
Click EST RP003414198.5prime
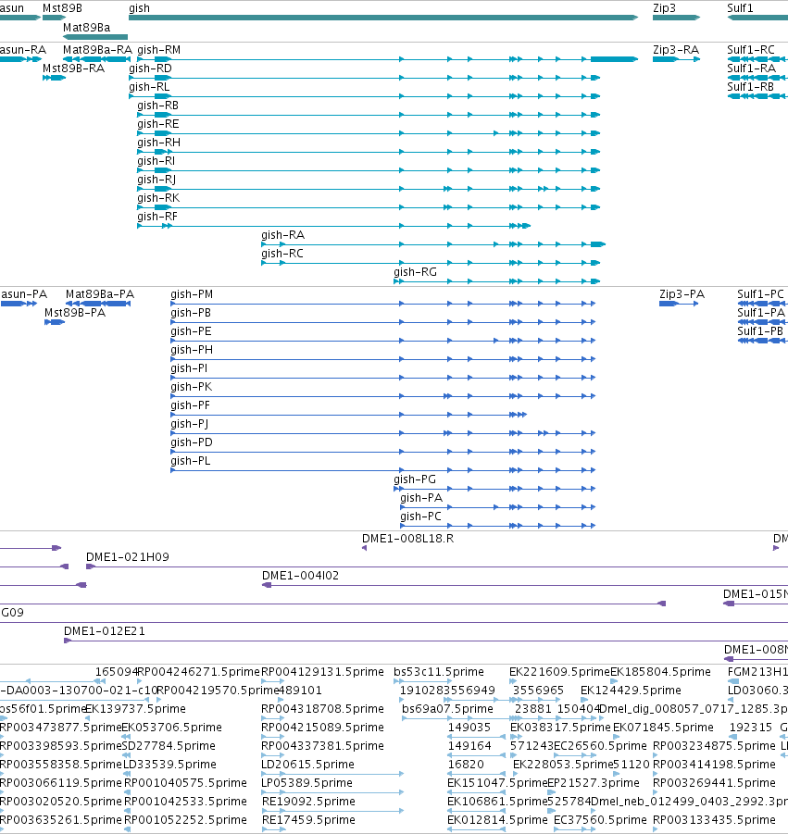click(x=714, y=765)
